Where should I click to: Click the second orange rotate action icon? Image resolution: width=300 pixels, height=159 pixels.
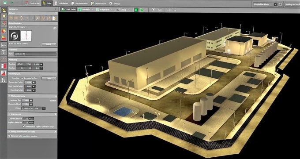49,18
